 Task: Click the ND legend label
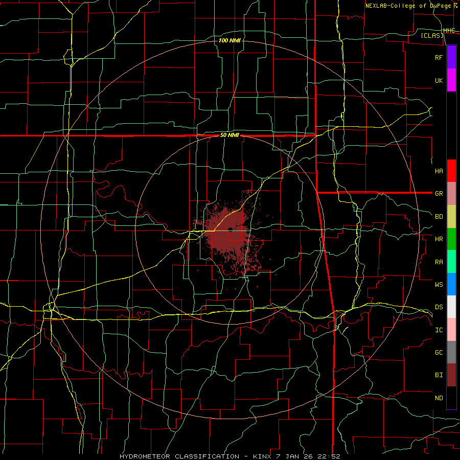click(439, 398)
